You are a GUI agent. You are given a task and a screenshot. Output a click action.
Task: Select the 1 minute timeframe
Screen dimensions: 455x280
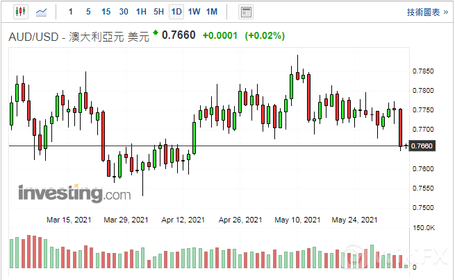click(x=71, y=12)
